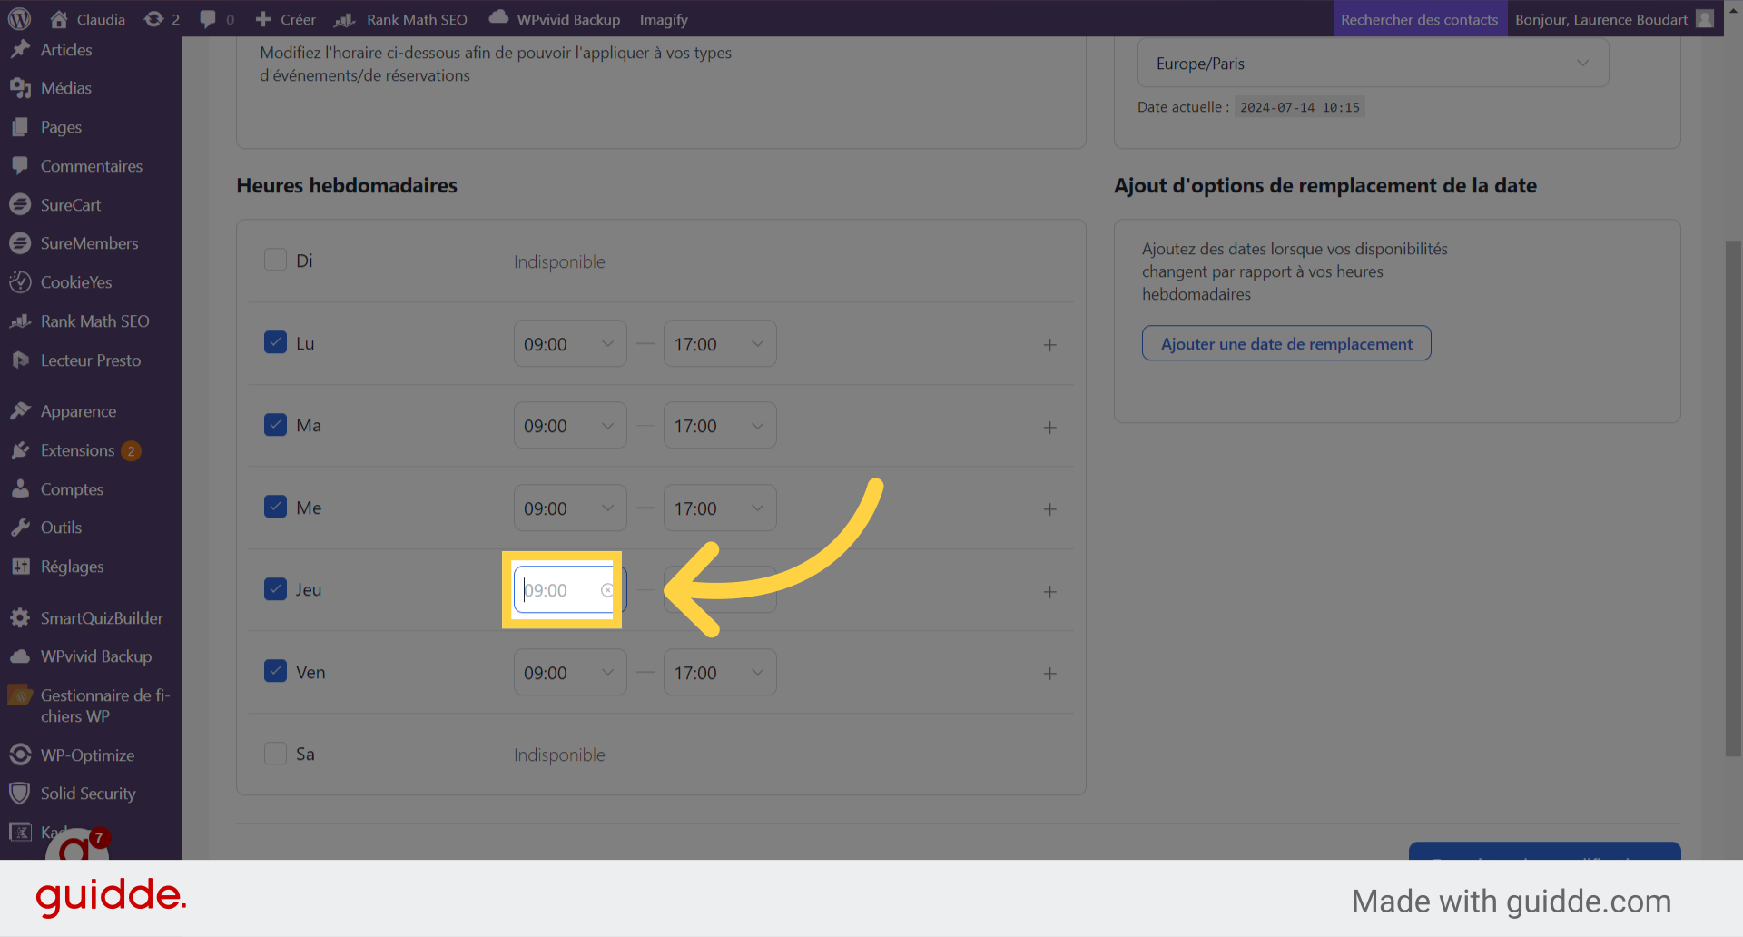The height and width of the screenshot is (937, 1743).
Task: Click the SureMembers icon
Action: 20,243
